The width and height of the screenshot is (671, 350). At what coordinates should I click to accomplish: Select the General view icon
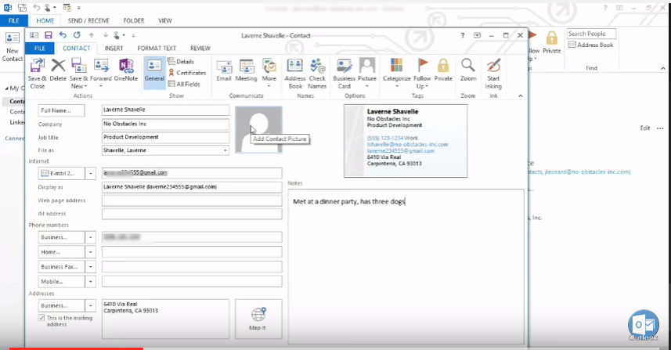[154, 71]
